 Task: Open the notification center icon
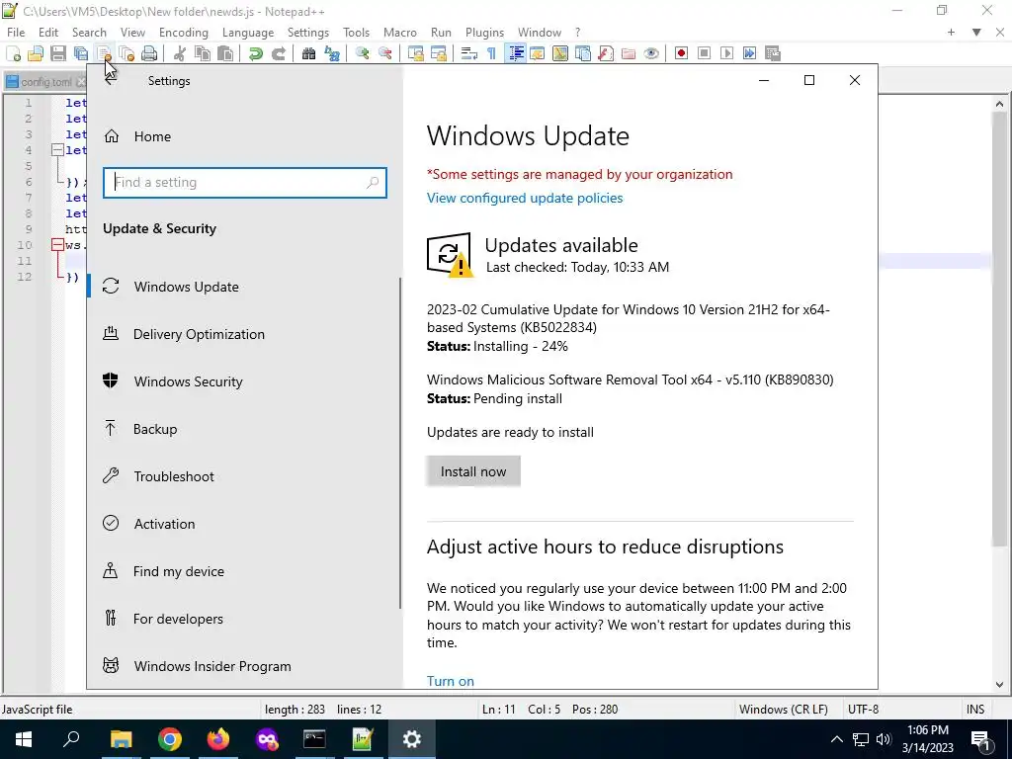tap(981, 739)
